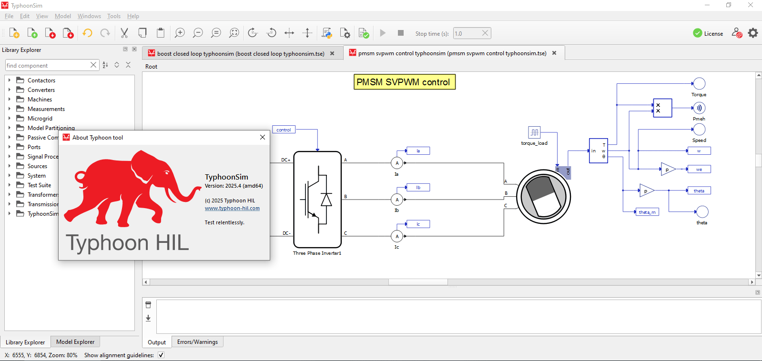Sort library components alphabetically
Image resolution: width=762 pixels, height=361 pixels.
[x=105, y=65]
